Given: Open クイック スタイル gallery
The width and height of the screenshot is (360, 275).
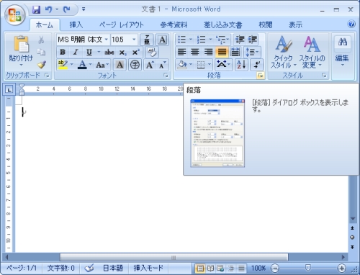Looking at the screenshot, I should click(284, 52).
